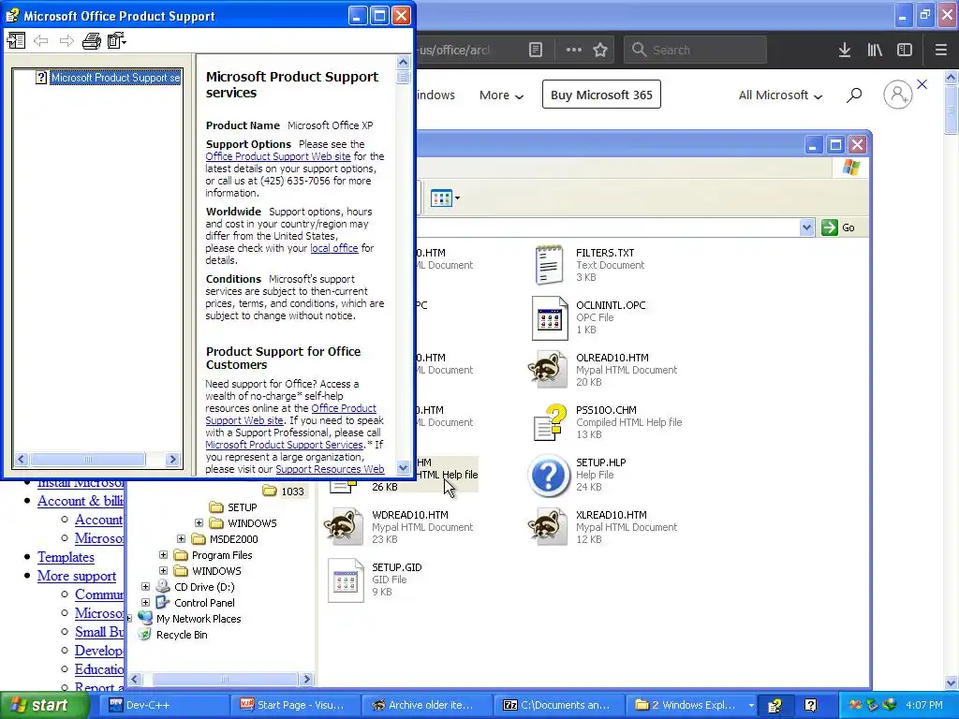Expand the MSDE2000 folder node

pyautogui.click(x=181, y=539)
